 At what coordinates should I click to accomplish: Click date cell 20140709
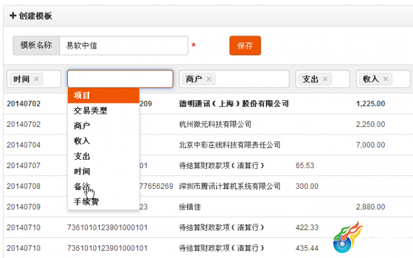[24, 207]
